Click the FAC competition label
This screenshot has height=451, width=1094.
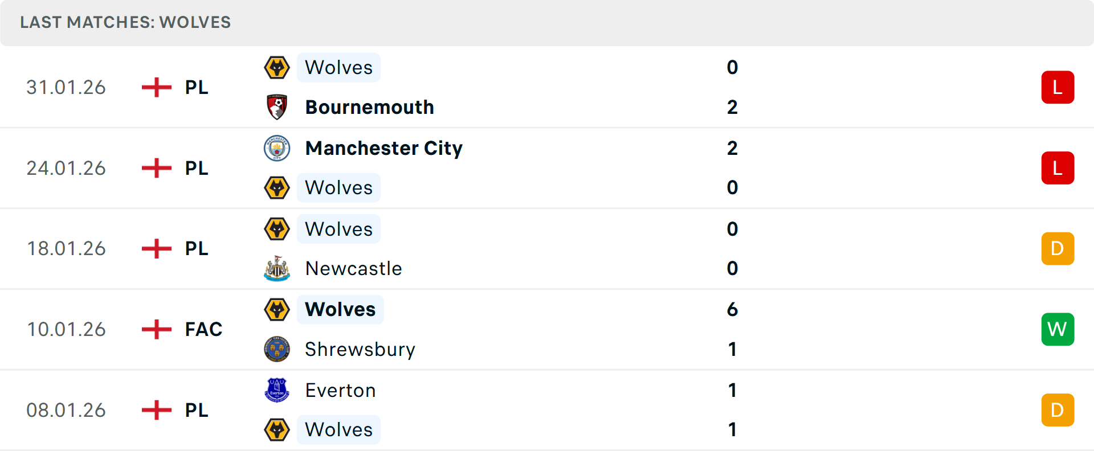tap(203, 329)
